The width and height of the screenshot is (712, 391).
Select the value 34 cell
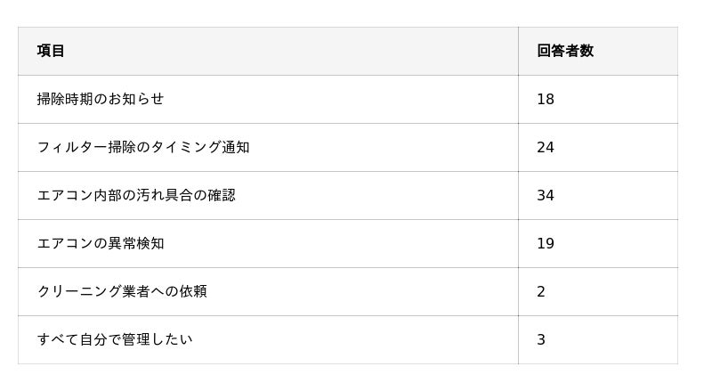click(x=598, y=196)
